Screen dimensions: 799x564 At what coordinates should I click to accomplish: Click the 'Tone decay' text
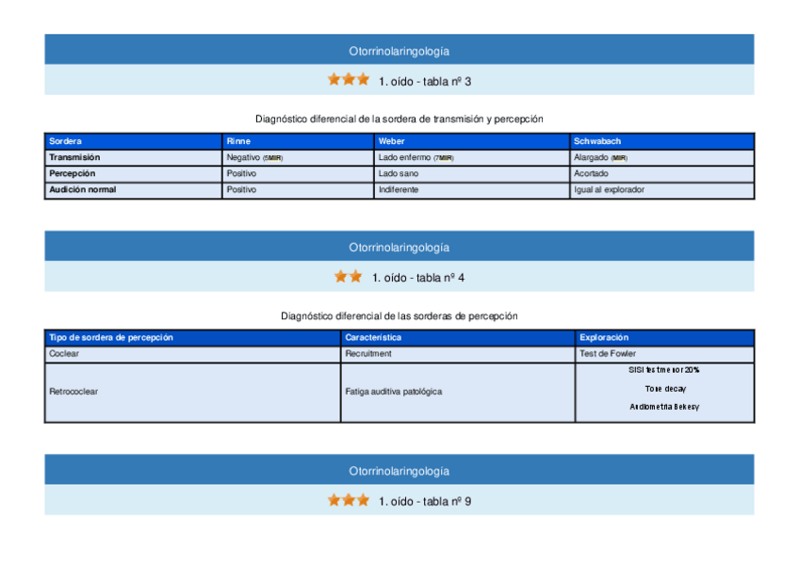[x=664, y=388]
